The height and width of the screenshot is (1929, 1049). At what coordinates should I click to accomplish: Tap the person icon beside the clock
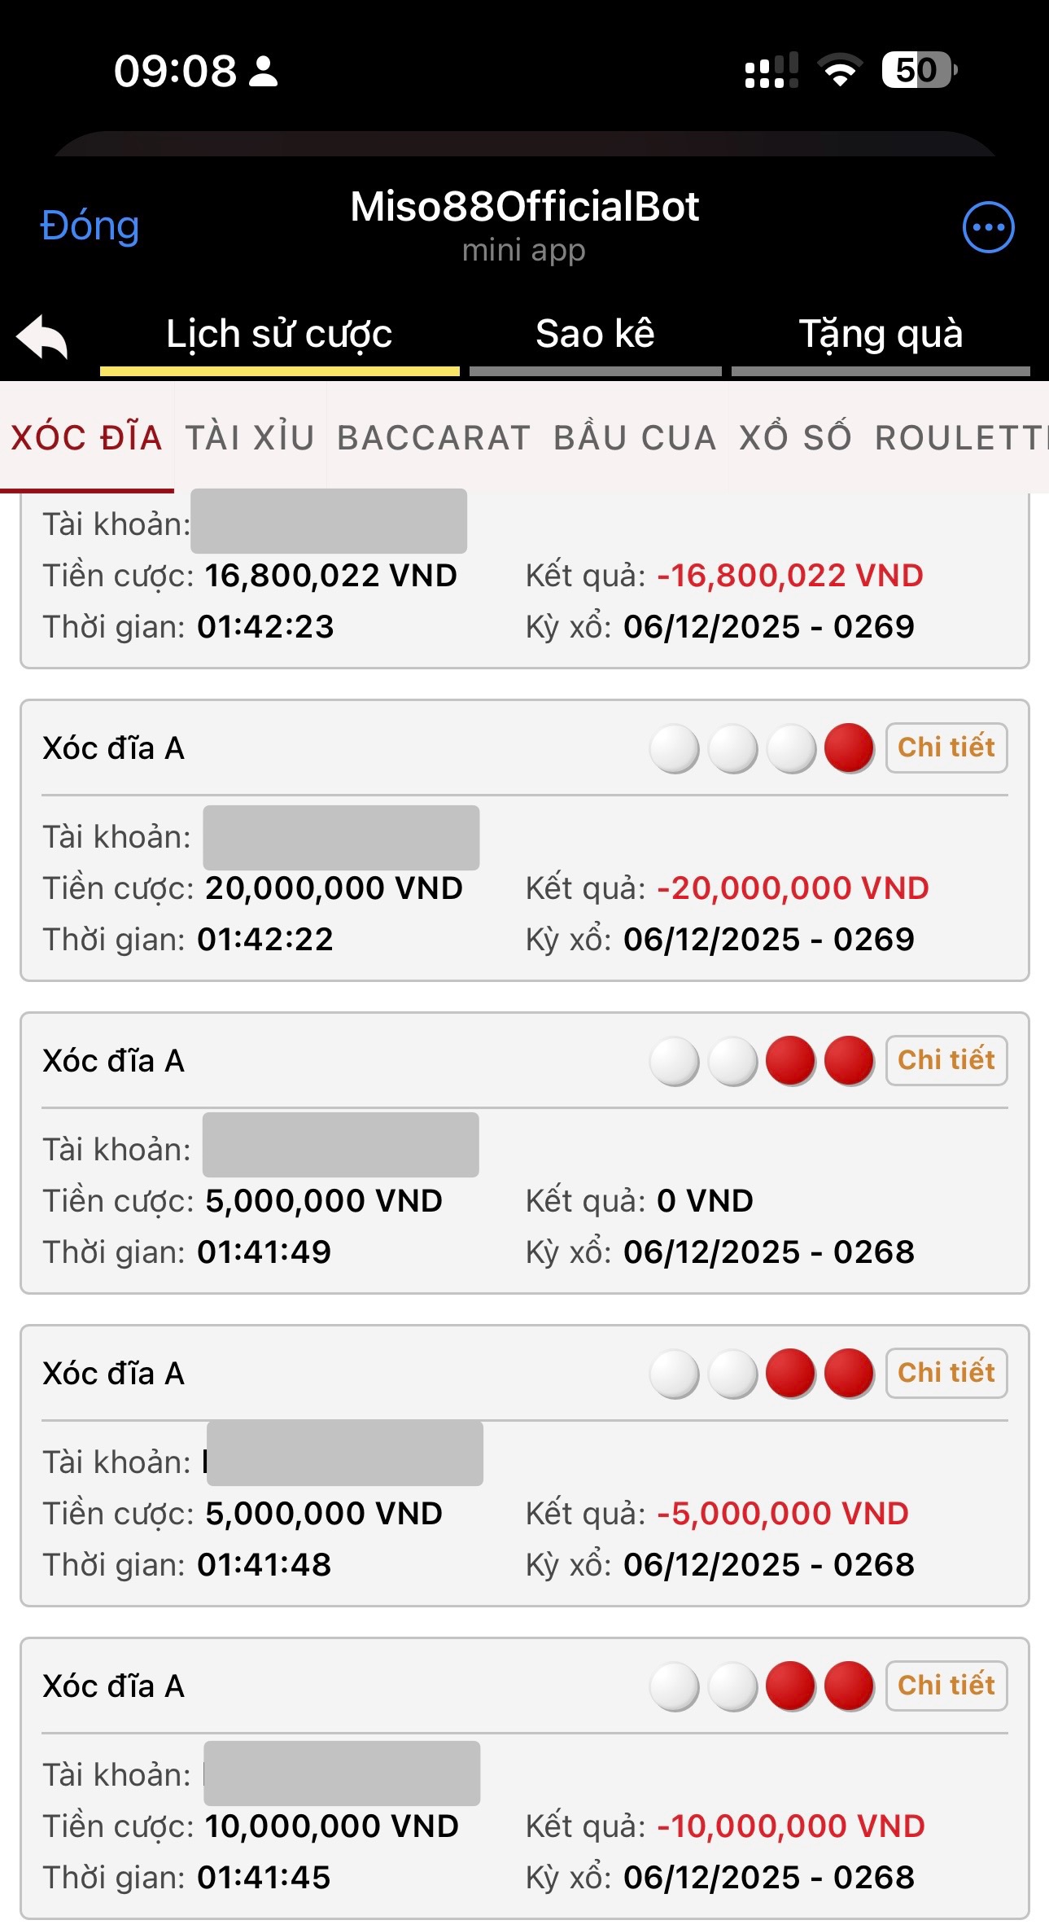coord(263,71)
